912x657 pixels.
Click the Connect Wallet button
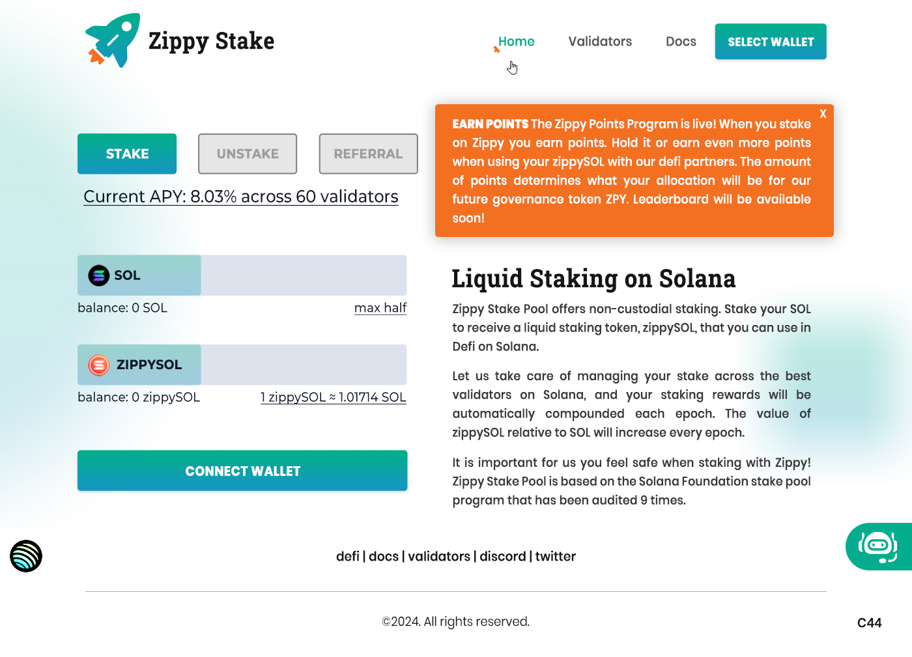242,471
